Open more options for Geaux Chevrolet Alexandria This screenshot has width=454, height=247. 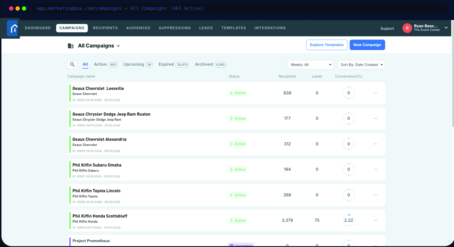click(375, 144)
